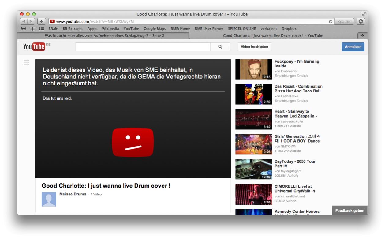Click the Video hochladen button
Screen dimensions: 385x239
[255, 47]
